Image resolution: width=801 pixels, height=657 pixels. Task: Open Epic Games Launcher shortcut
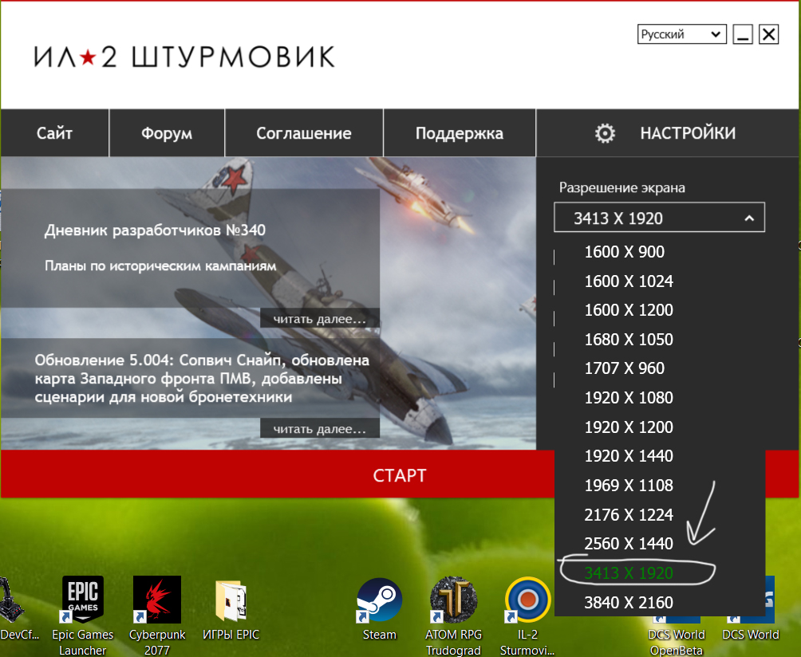[83, 615]
